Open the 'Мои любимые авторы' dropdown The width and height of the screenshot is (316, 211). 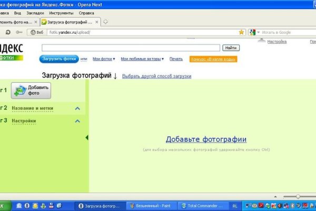tap(142, 59)
